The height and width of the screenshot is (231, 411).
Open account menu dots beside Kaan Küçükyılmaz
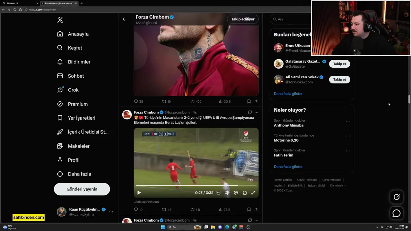[x=111, y=212]
